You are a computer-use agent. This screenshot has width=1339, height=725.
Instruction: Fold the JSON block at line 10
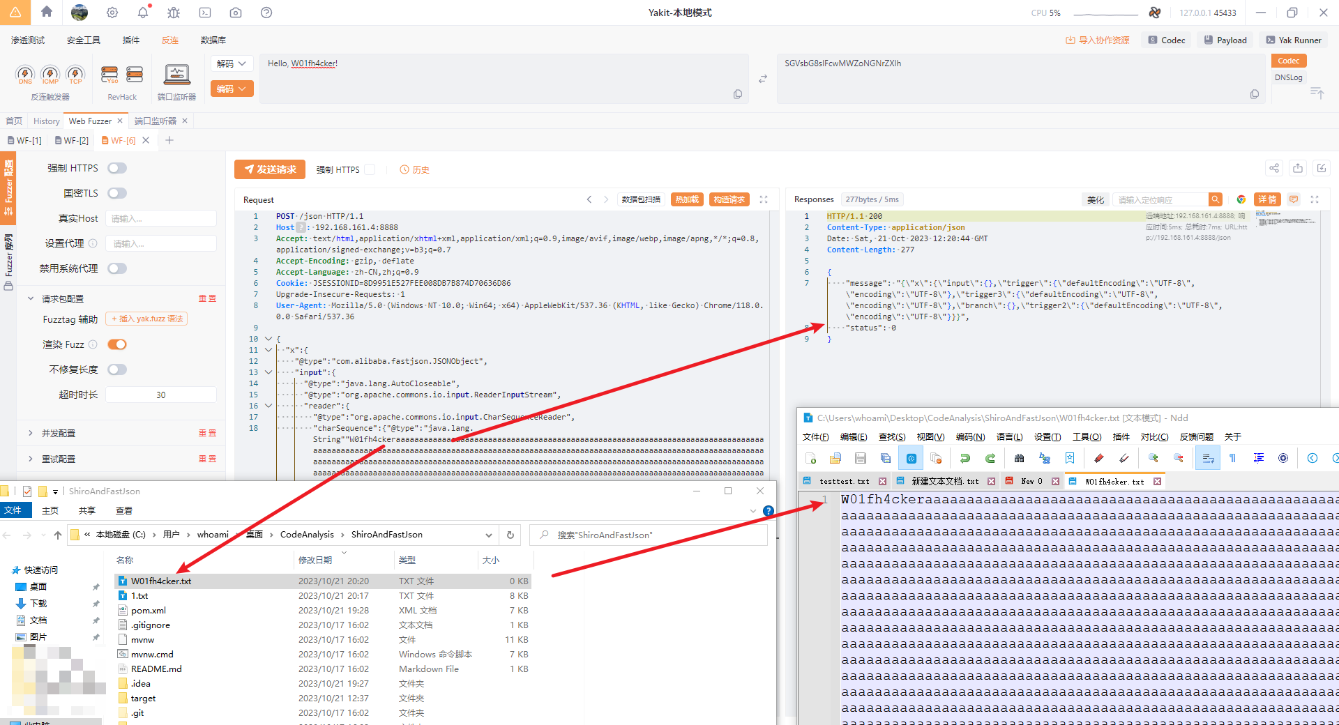pos(268,339)
